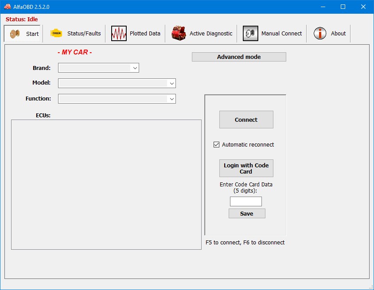Maximize the AlfaOBD window
Image resolution: width=374 pixels, height=290 pixels.
(343, 7)
